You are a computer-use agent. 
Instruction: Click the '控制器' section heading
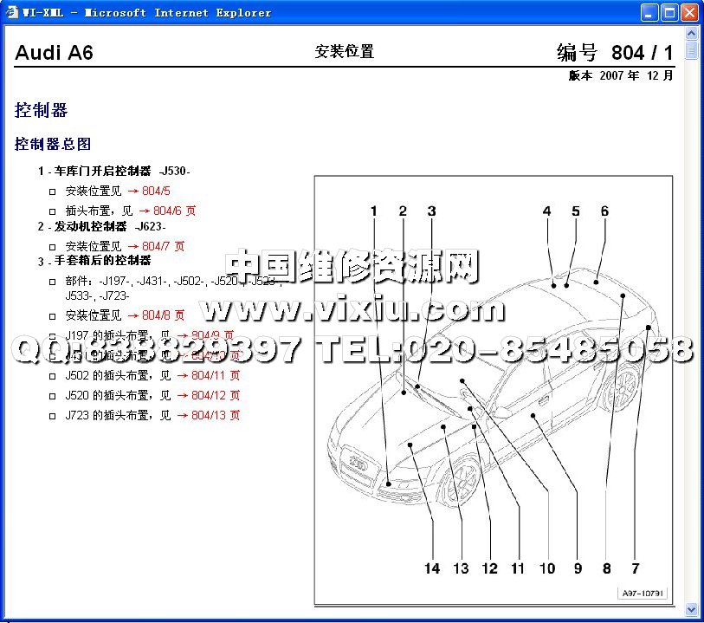point(41,110)
